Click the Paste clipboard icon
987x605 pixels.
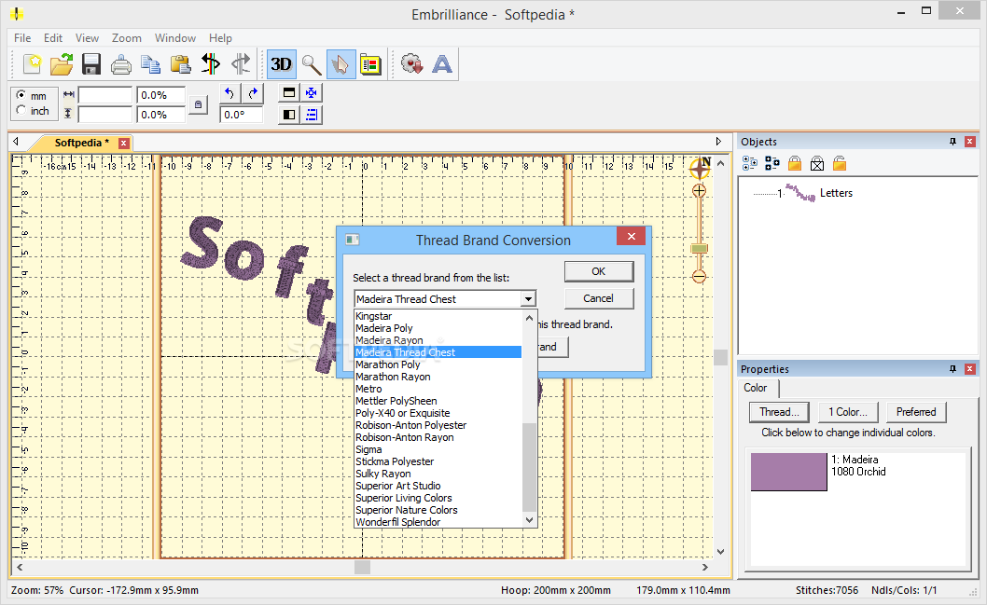[180, 64]
